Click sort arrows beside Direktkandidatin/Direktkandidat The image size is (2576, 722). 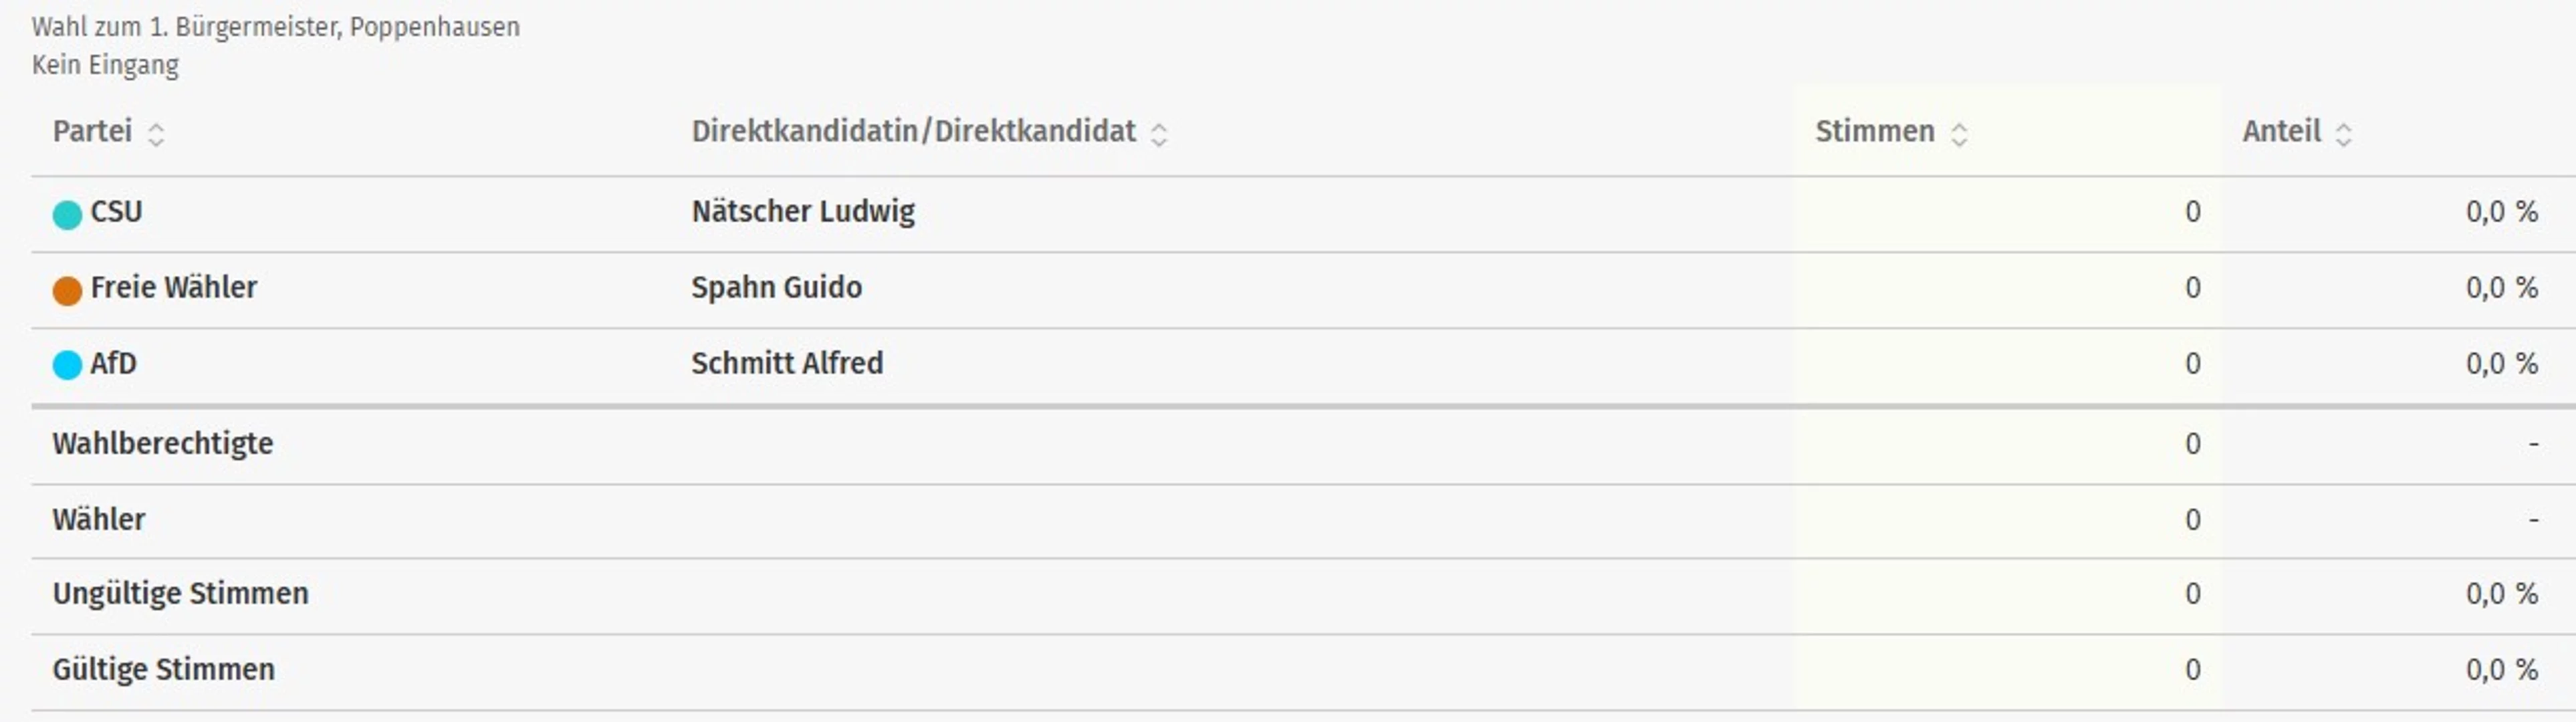1159,134
